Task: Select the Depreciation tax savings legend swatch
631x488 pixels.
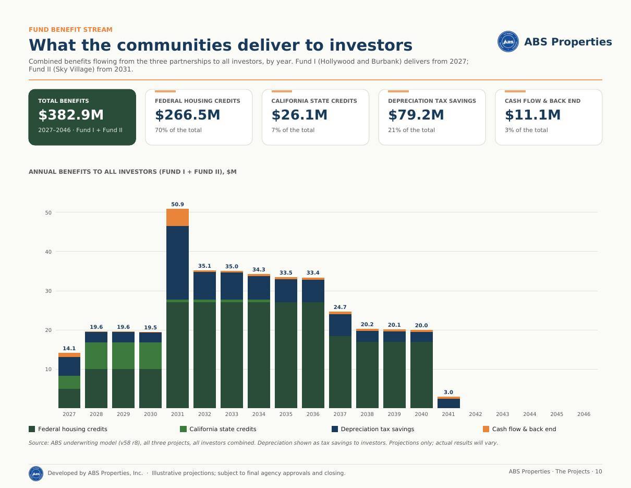Action: click(335, 429)
